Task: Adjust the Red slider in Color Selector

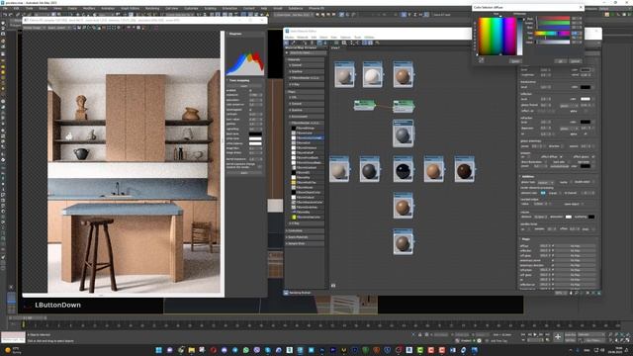Action: [553, 19]
